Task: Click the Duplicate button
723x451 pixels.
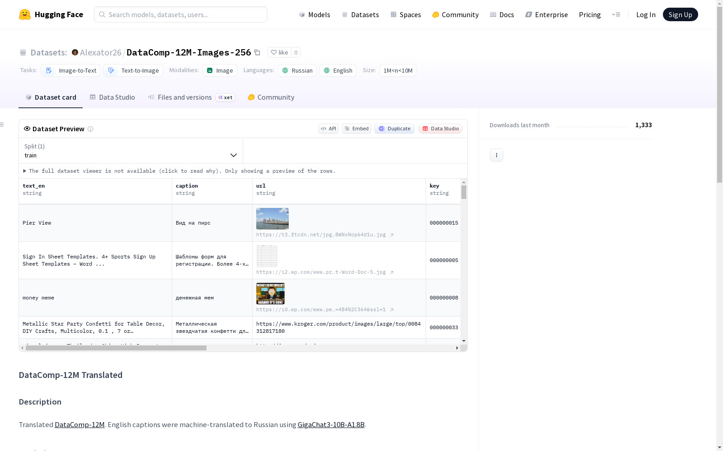Action: pyautogui.click(x=394, y=129)
